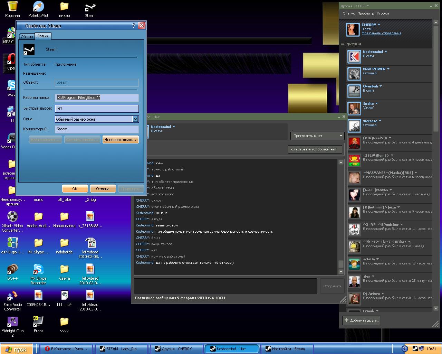The image size is (442, 354).
Task: Open the MAX POWER friend dropdown arrow
Action: coord(388,69)
